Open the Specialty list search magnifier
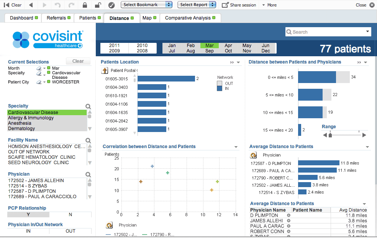The width and height of the screenshot is (377, 238). coord(88,106)
